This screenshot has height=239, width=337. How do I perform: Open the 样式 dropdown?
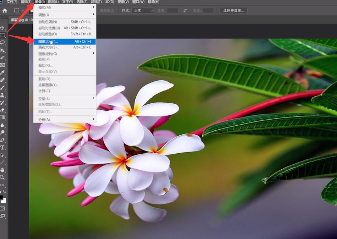(143, 11)
